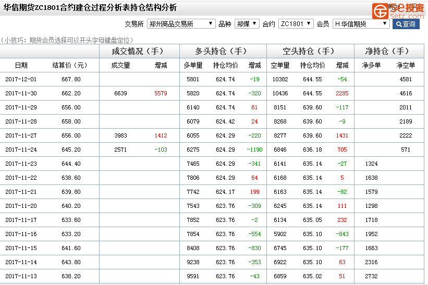This screenshot has width=428, height=285.
Task: Click settlement price 662.20
Action: click(x=71, y=94)
